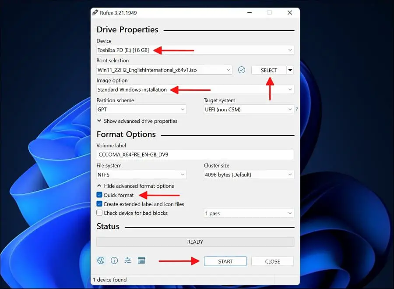
Task: Click the READY status progress bar
Action: (x=195, y=242)
